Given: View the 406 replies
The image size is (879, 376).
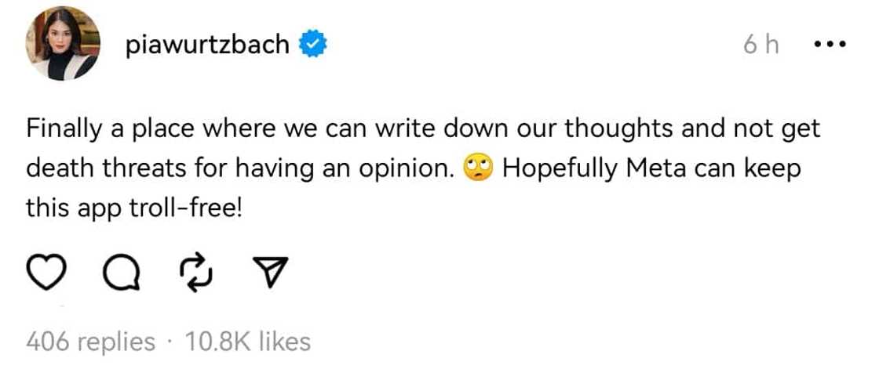Looking at the screenshot, I should [x=91, y=342].
